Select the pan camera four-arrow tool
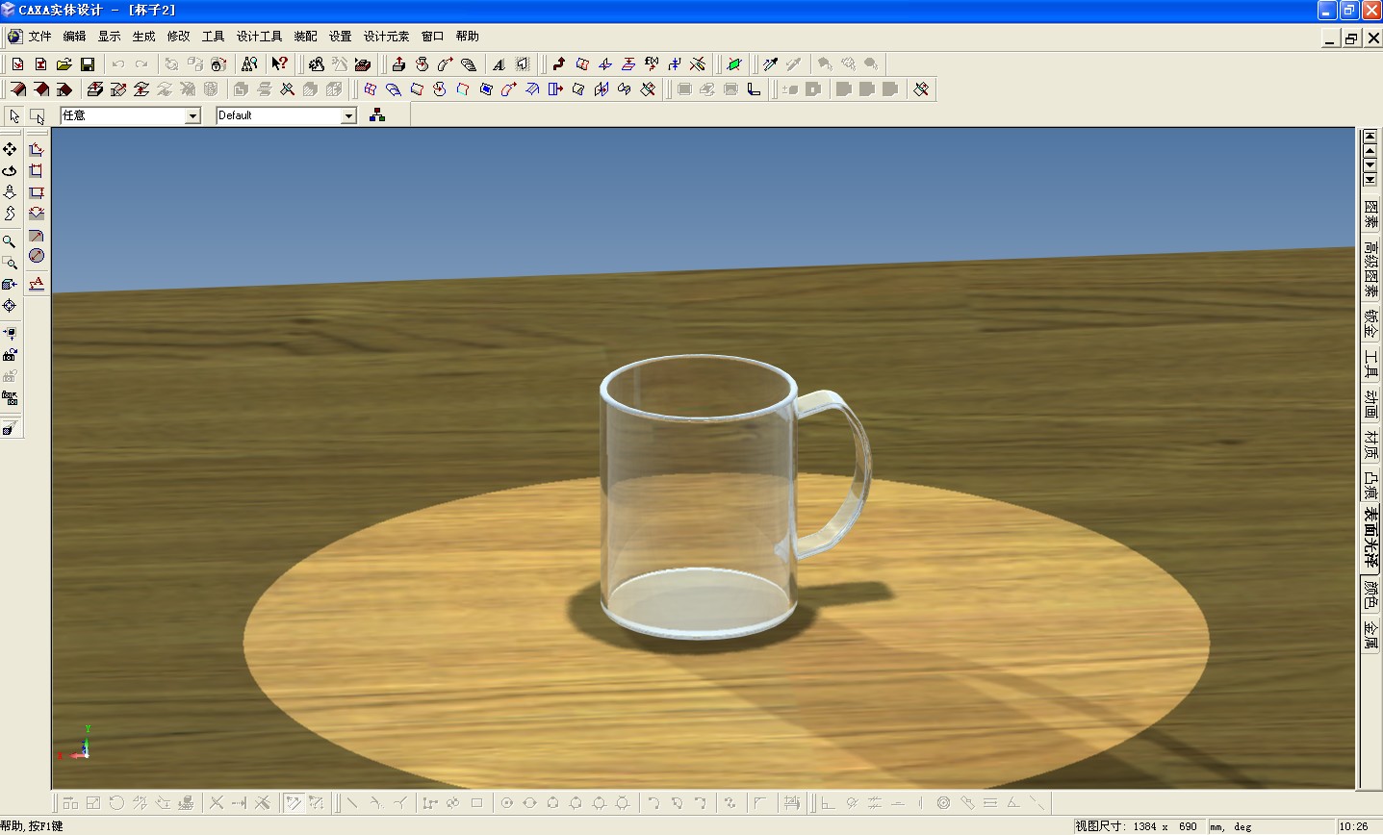This screenshot has height=835, width=1383. click(10, 149)
